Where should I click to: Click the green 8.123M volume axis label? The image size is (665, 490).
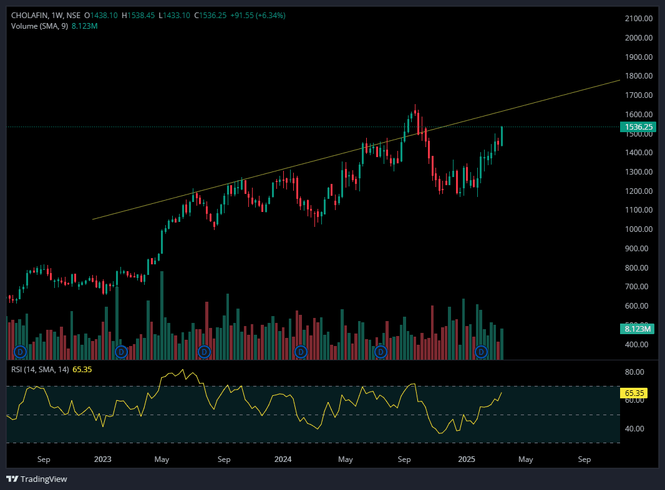(x=638, y=329)
